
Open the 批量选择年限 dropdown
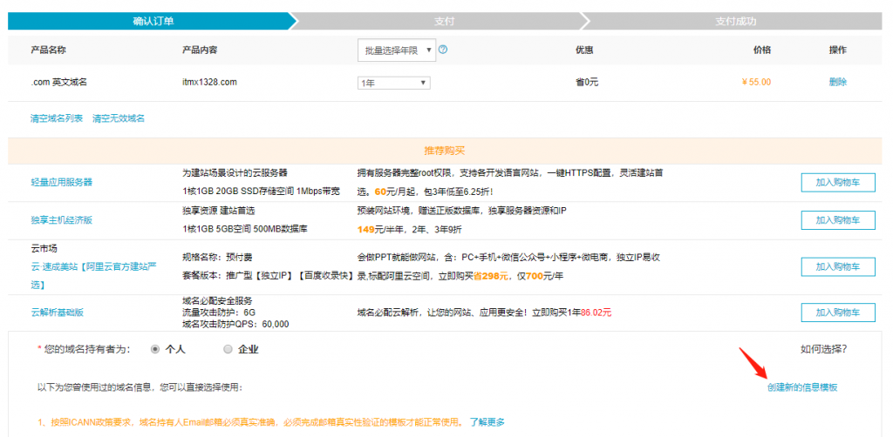[x=396, y=50]
